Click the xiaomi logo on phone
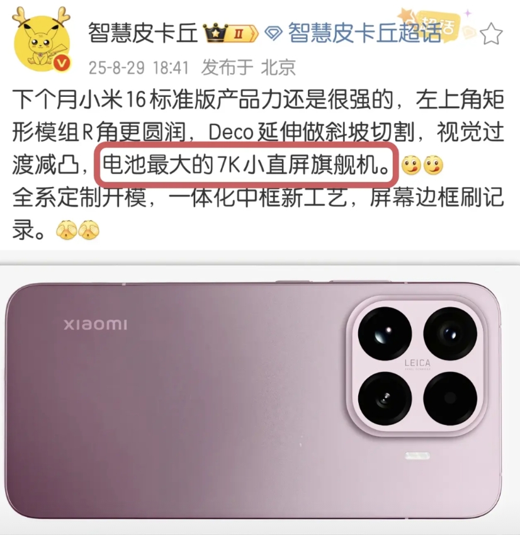Screen dimensions: 520x535 click(x=96, y=325)
